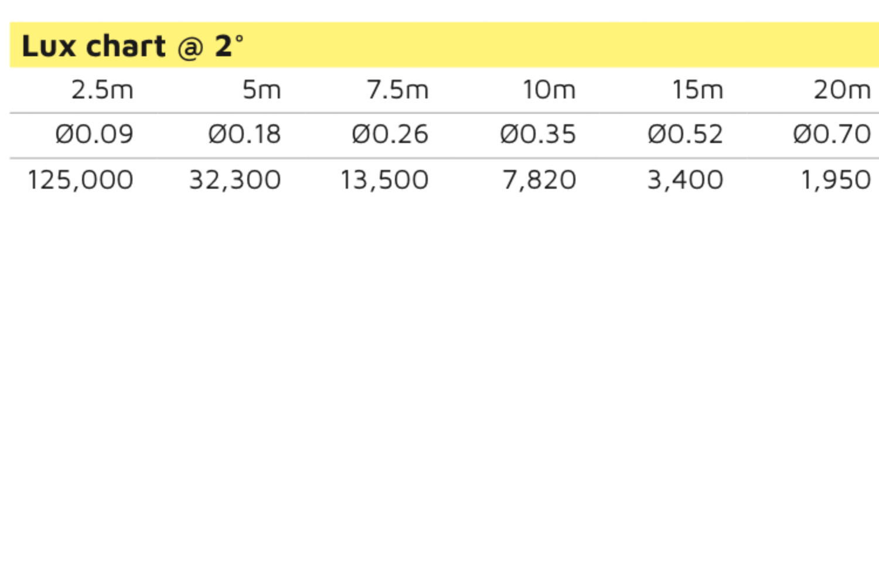Click the Lux chart @ 2° heading

pos(132,46)
